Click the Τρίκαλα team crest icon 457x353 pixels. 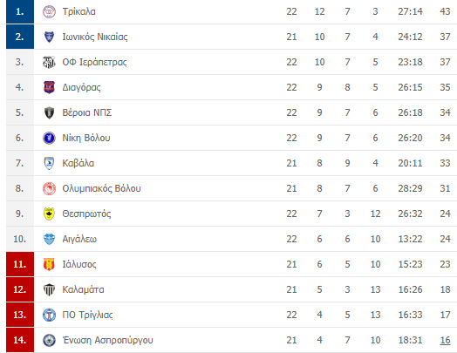tap(49, 11)
